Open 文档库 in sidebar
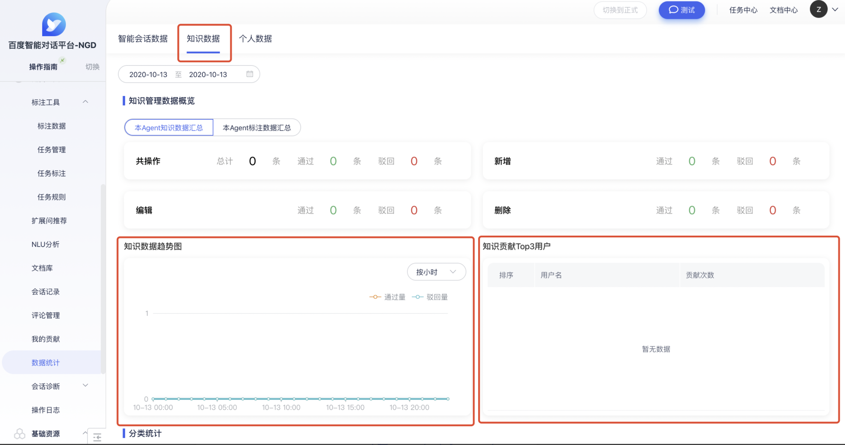This screenshot has height=445, width=845. tap(42, 268)
